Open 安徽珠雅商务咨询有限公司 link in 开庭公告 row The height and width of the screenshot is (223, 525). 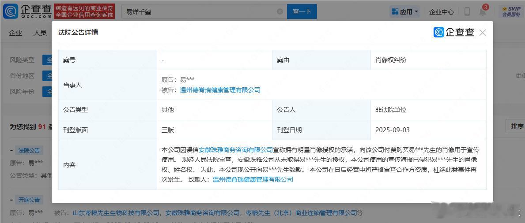pyautogui.click(x=203, y=213)
